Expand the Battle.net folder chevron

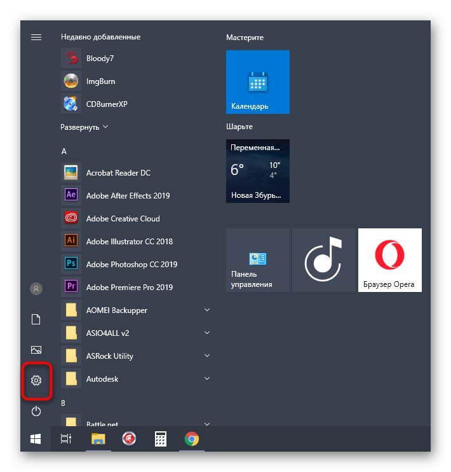pos(207,424)
